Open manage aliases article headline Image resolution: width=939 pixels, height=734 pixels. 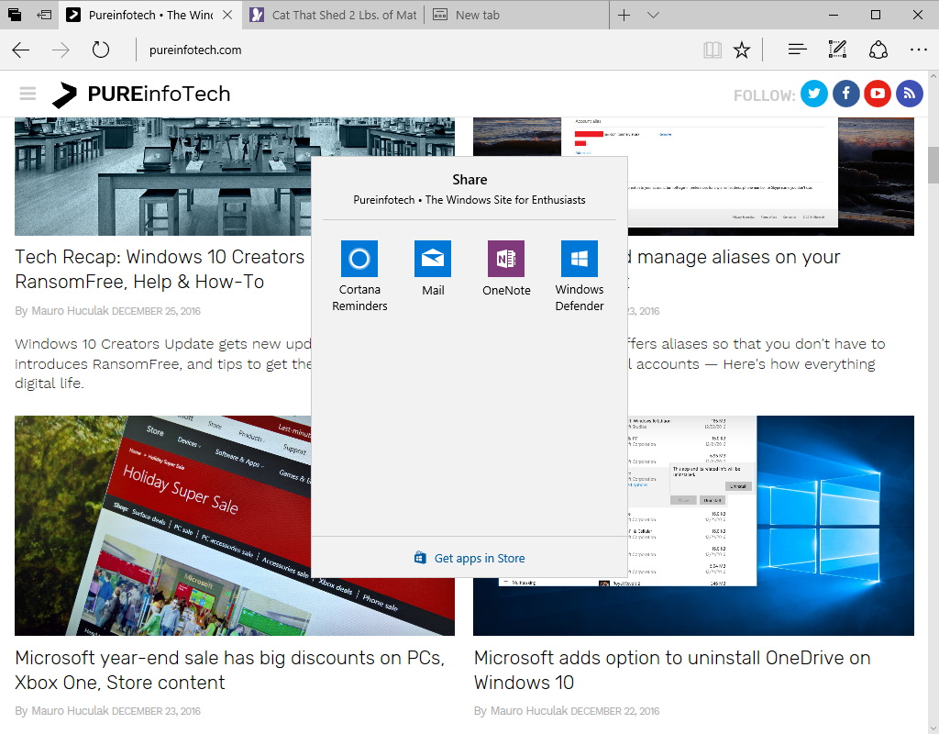[734, 257]
